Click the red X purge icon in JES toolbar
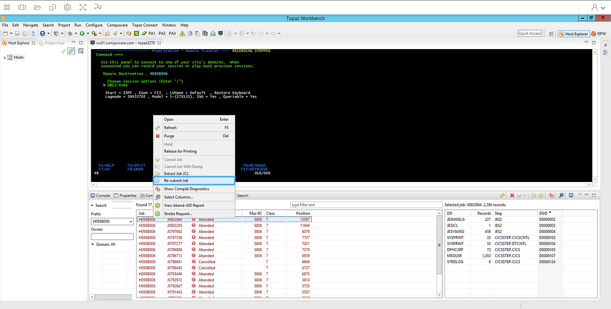 point(512,195)
